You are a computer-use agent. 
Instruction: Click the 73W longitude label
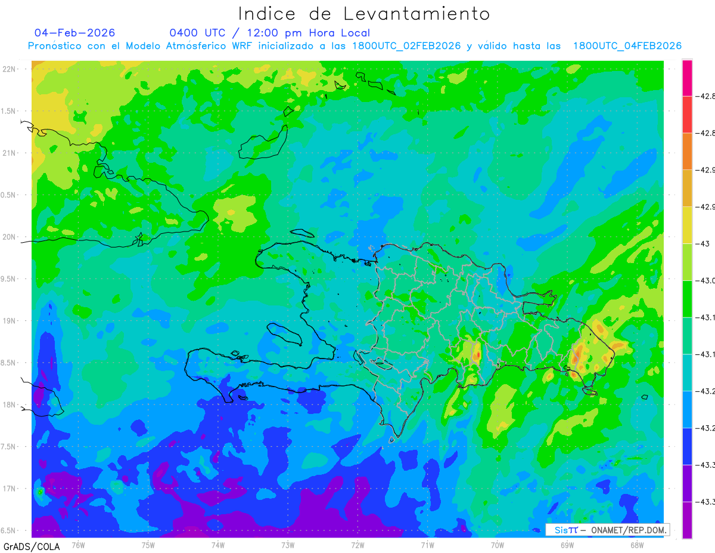(x=288, y=545)
